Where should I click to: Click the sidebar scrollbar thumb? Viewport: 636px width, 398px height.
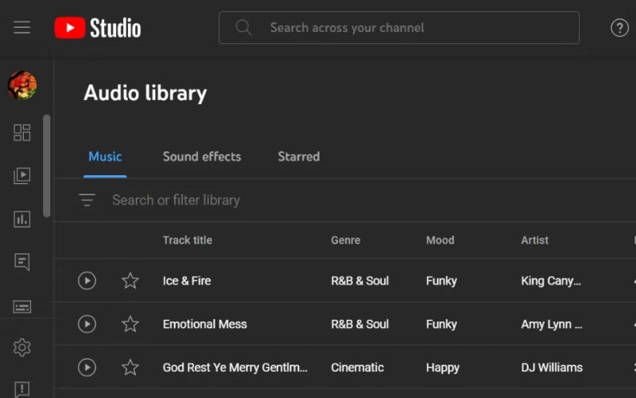(47, 166)
